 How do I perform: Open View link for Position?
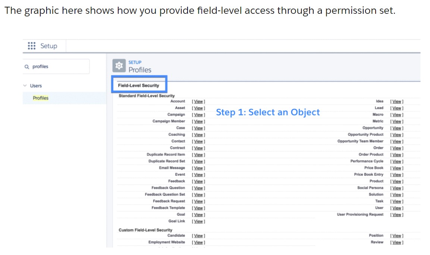pyautogui.click(x=397, y=236)
